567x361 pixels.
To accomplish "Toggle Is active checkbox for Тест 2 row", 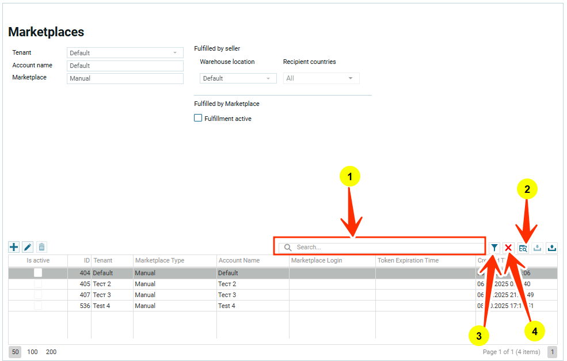I will click(38, 284).
